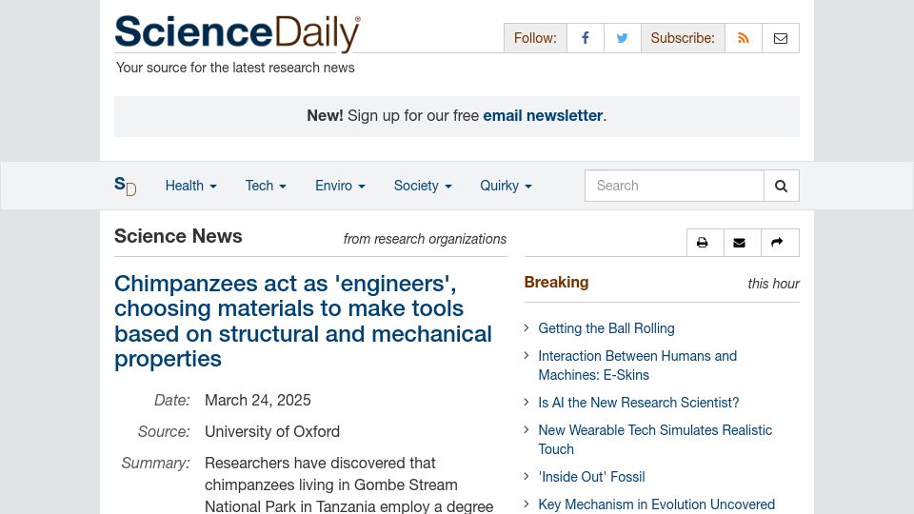Click the 'Follow:' label
Screen dimensions: 914x514
click(535, 38)
